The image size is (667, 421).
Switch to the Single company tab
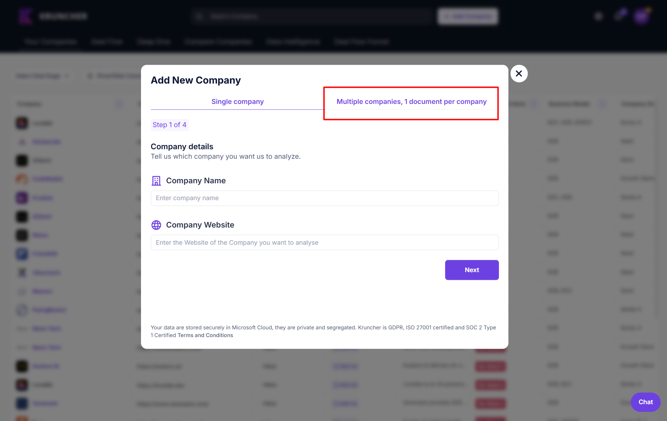pos(237,101)
